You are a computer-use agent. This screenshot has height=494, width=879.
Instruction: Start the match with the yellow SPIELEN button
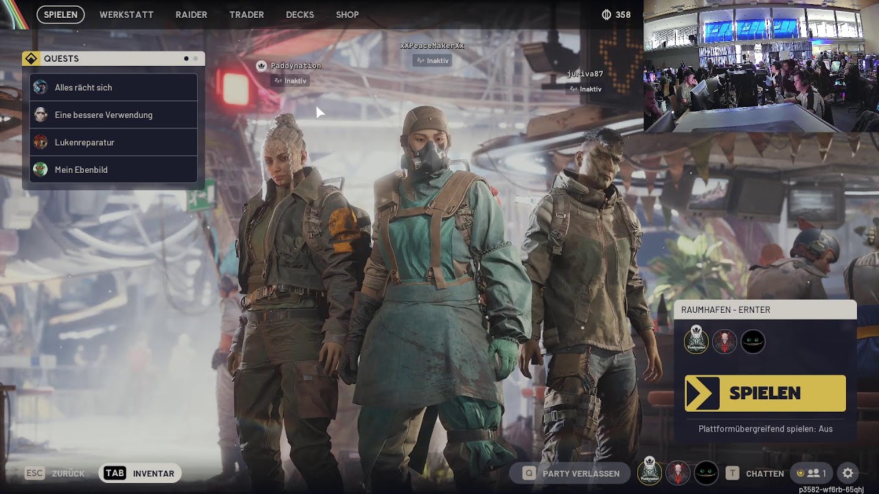[765, 393]
